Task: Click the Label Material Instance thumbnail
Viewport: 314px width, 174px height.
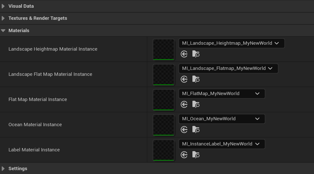Action: point(164,150)
